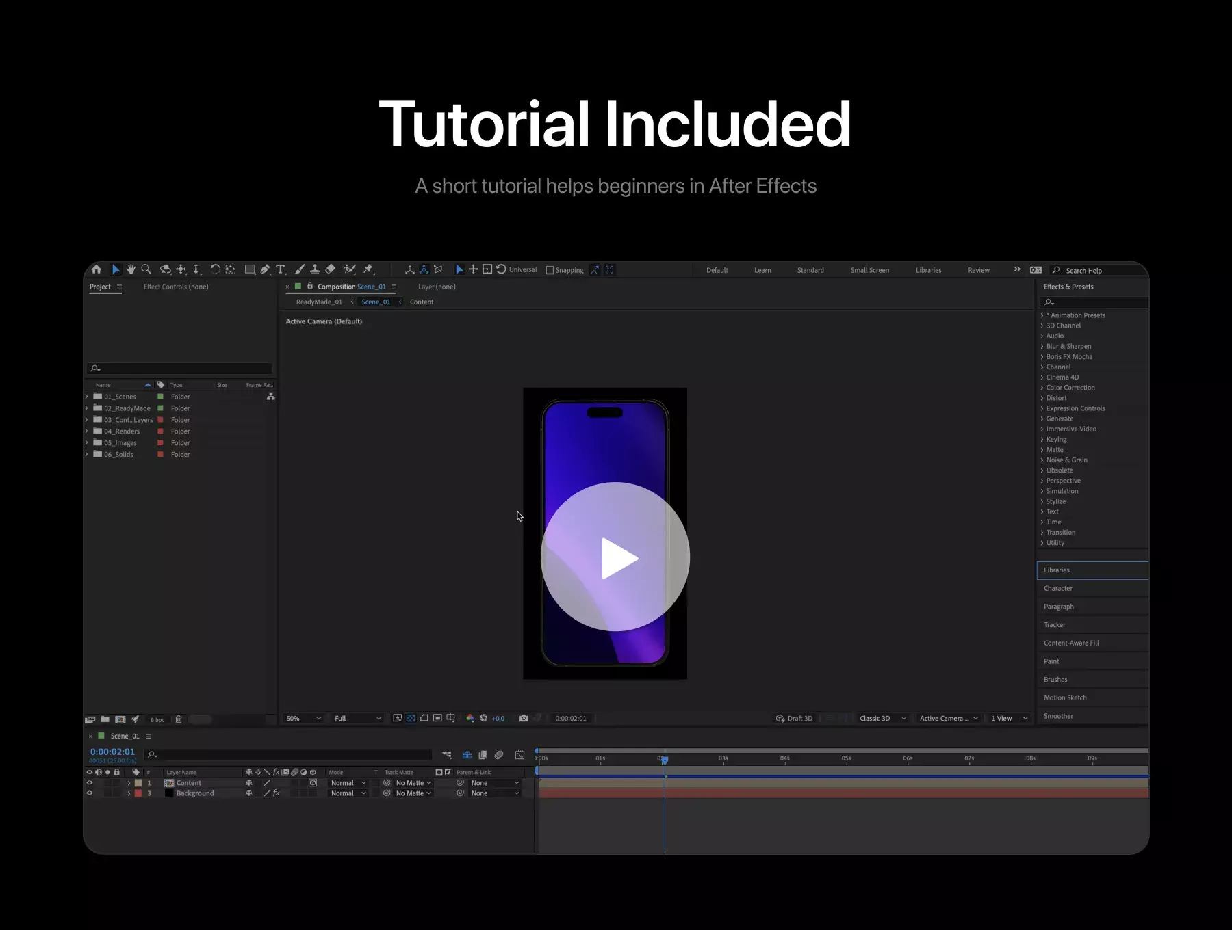Switch to the Review workspace
This screenshot has width=1232, height=930.
coord(979,270)
